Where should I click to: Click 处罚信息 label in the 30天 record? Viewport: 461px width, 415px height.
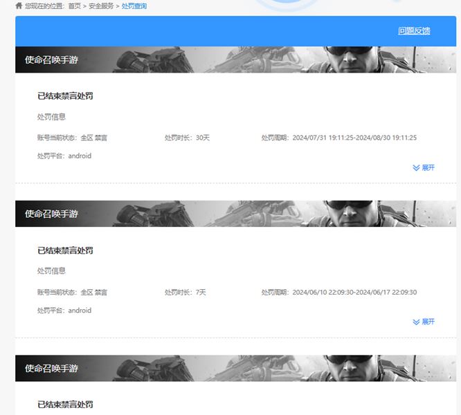[x=51, y=117]
